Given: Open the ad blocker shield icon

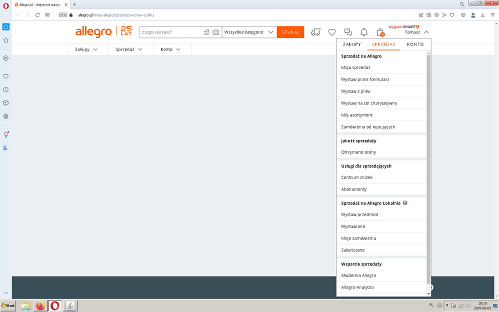Looking at the screenshot, I should point(436,15).
